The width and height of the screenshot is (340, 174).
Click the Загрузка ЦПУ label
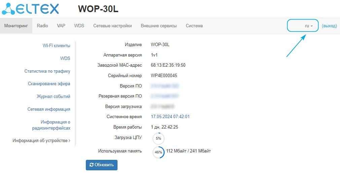click(x=128, y=137)
